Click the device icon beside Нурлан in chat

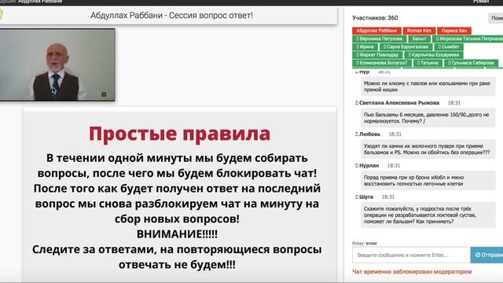356,166
